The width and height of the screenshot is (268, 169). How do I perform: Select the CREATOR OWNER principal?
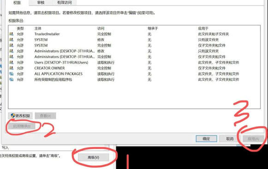pyautogui.click(x=49, y=68)
